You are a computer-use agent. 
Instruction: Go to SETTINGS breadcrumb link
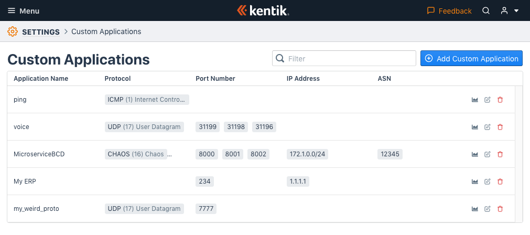pos(41,32)
